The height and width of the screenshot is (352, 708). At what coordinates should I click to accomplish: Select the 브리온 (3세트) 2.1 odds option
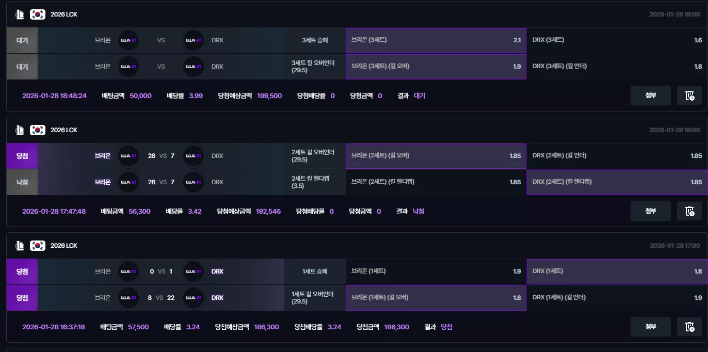point(436,40)
